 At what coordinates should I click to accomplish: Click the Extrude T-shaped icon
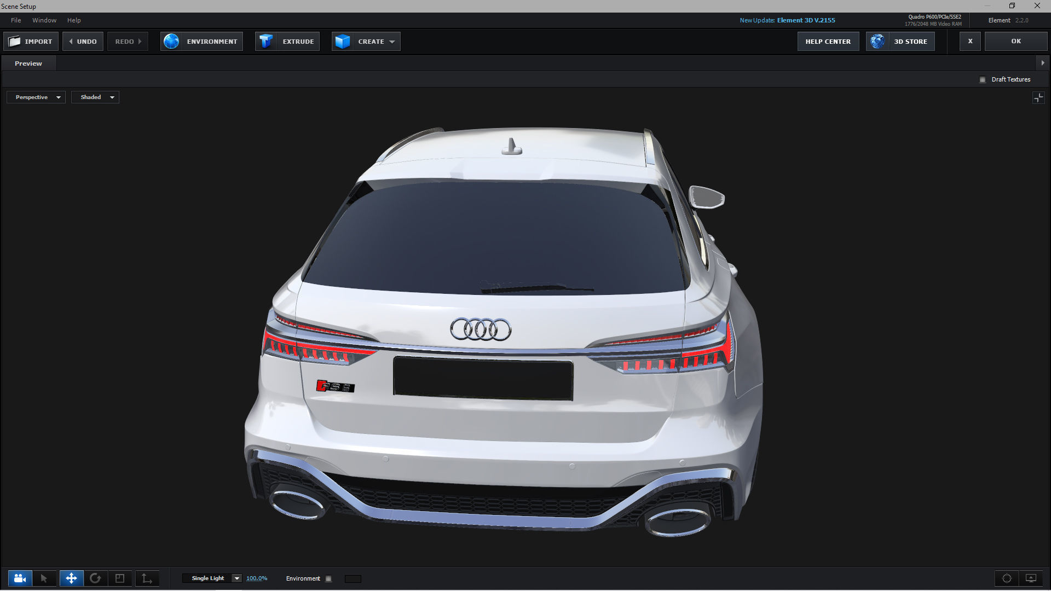(x=266, y=42)
